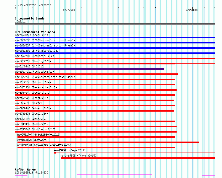Open the nsv1069858 (Thareja2015) label

click(78, 156)
